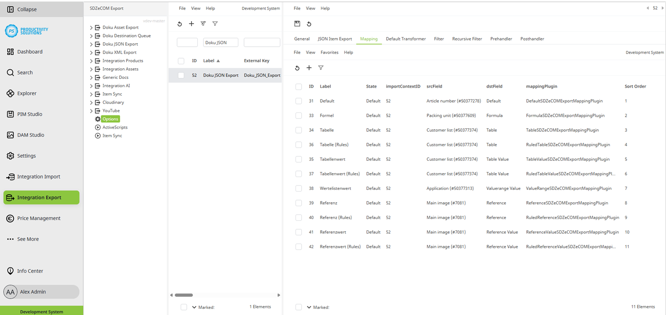Select the Doku JSON Export row checkbox
Viewport: 666px width, 315px height.
tap(181, 75)
